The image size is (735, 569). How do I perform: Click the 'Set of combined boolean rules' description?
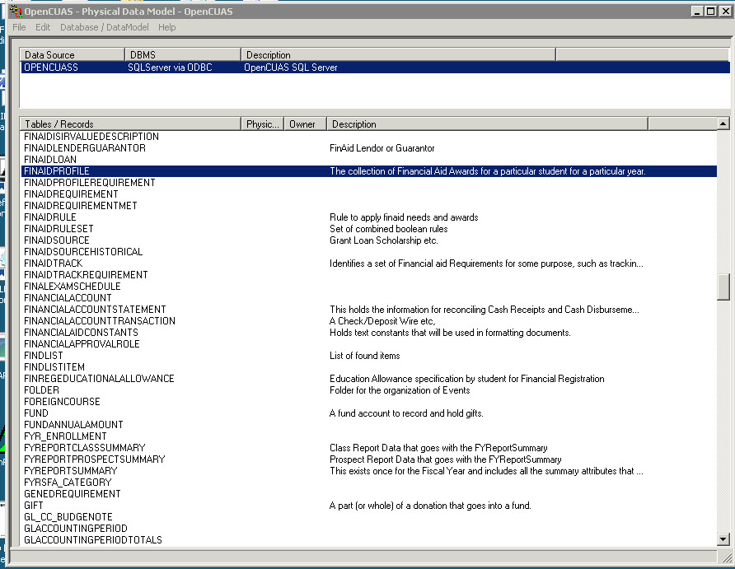[389, 229]
